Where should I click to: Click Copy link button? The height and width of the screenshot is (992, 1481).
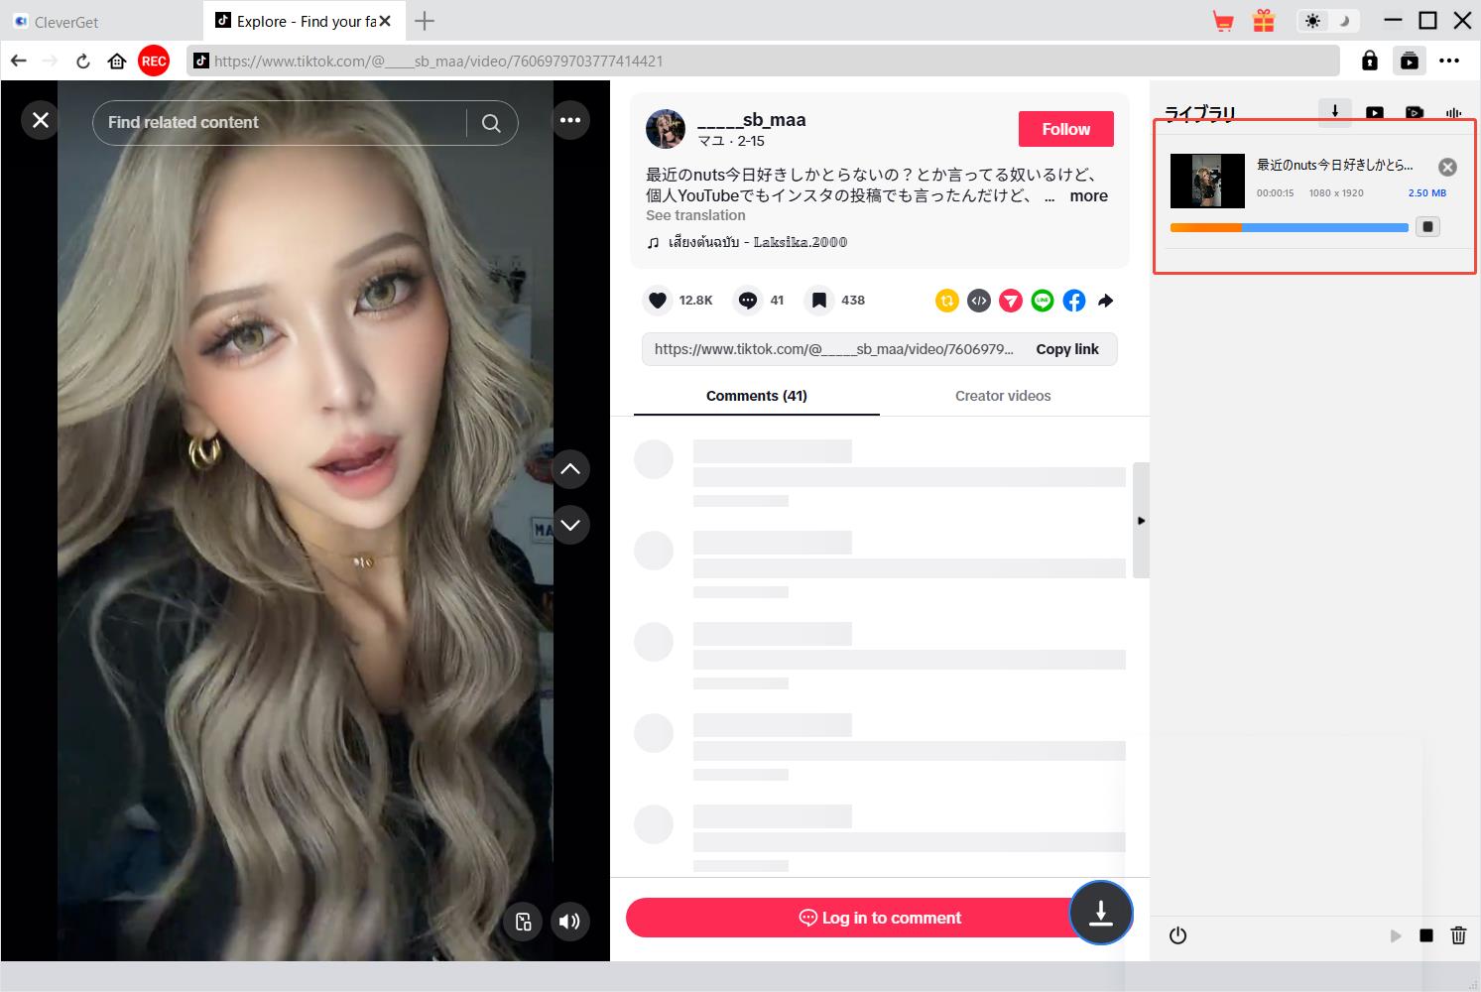[x=1066, y=349]
